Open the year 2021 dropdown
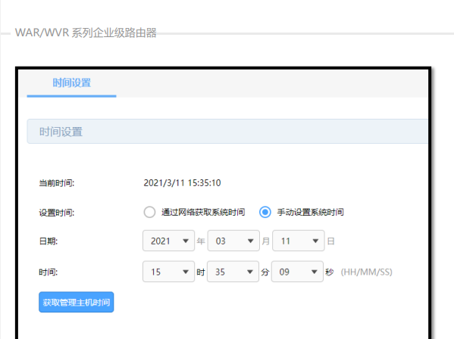This screenshot has width=454, height=339. [x=168, y=241]
